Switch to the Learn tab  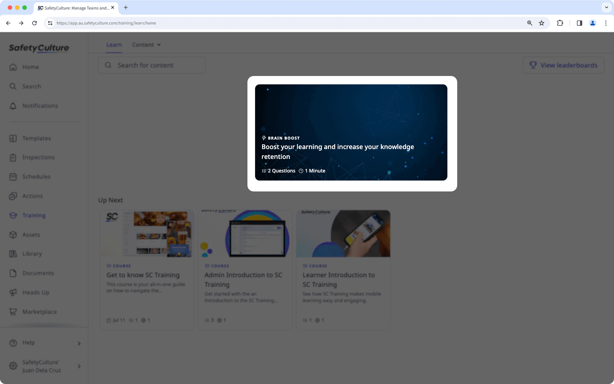click(114, 45)
